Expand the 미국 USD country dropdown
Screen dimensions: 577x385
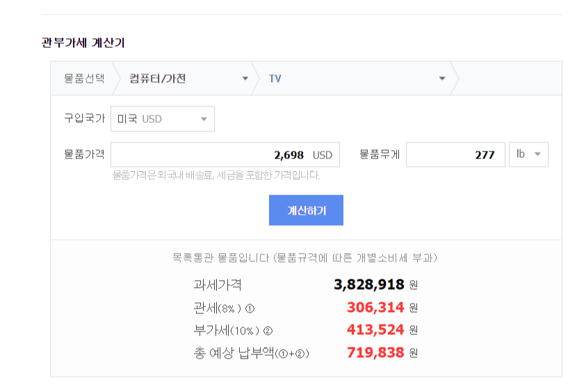(x=162, y=119)
